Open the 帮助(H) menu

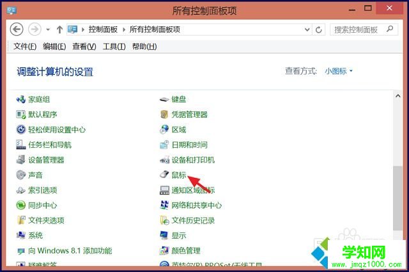tap(144, 47)
